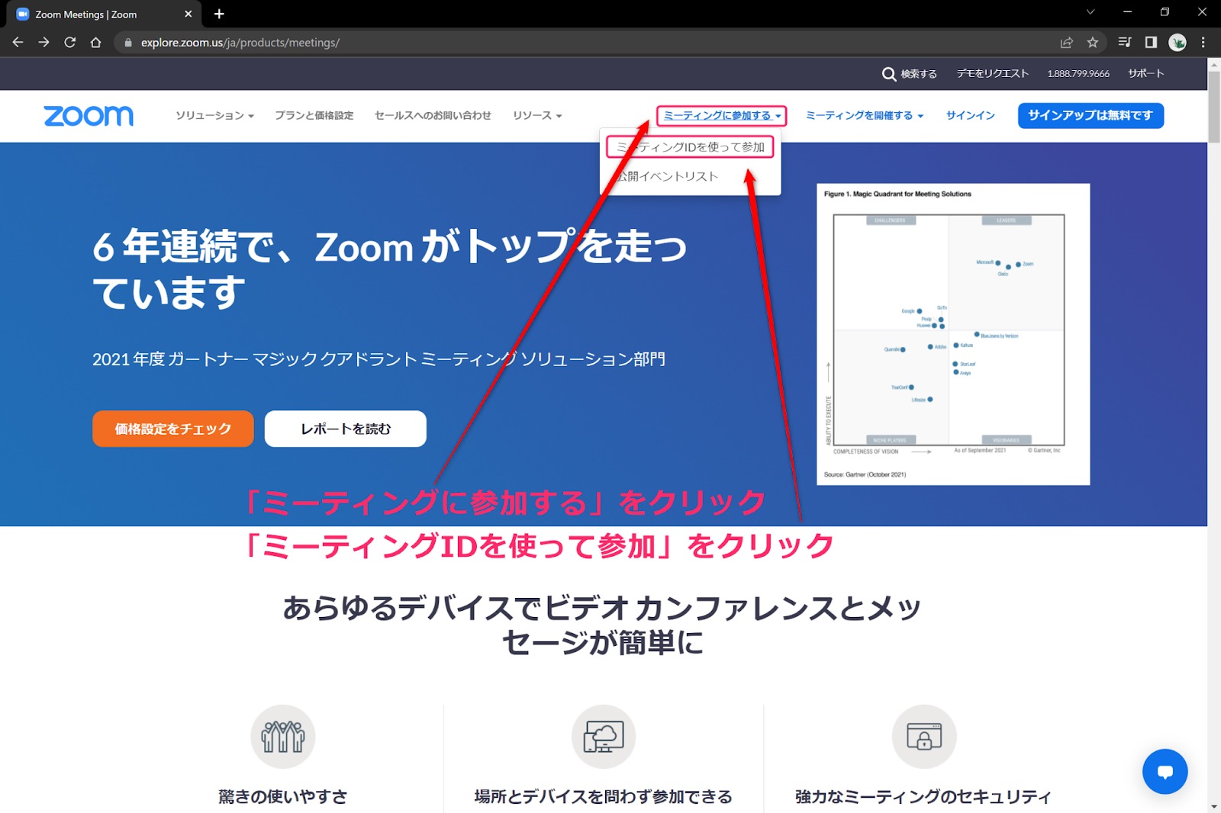Screen dimensions: 1221x813
Task: Click heading 驚きの使いやすさ
Action: click(x=282, y=797)
